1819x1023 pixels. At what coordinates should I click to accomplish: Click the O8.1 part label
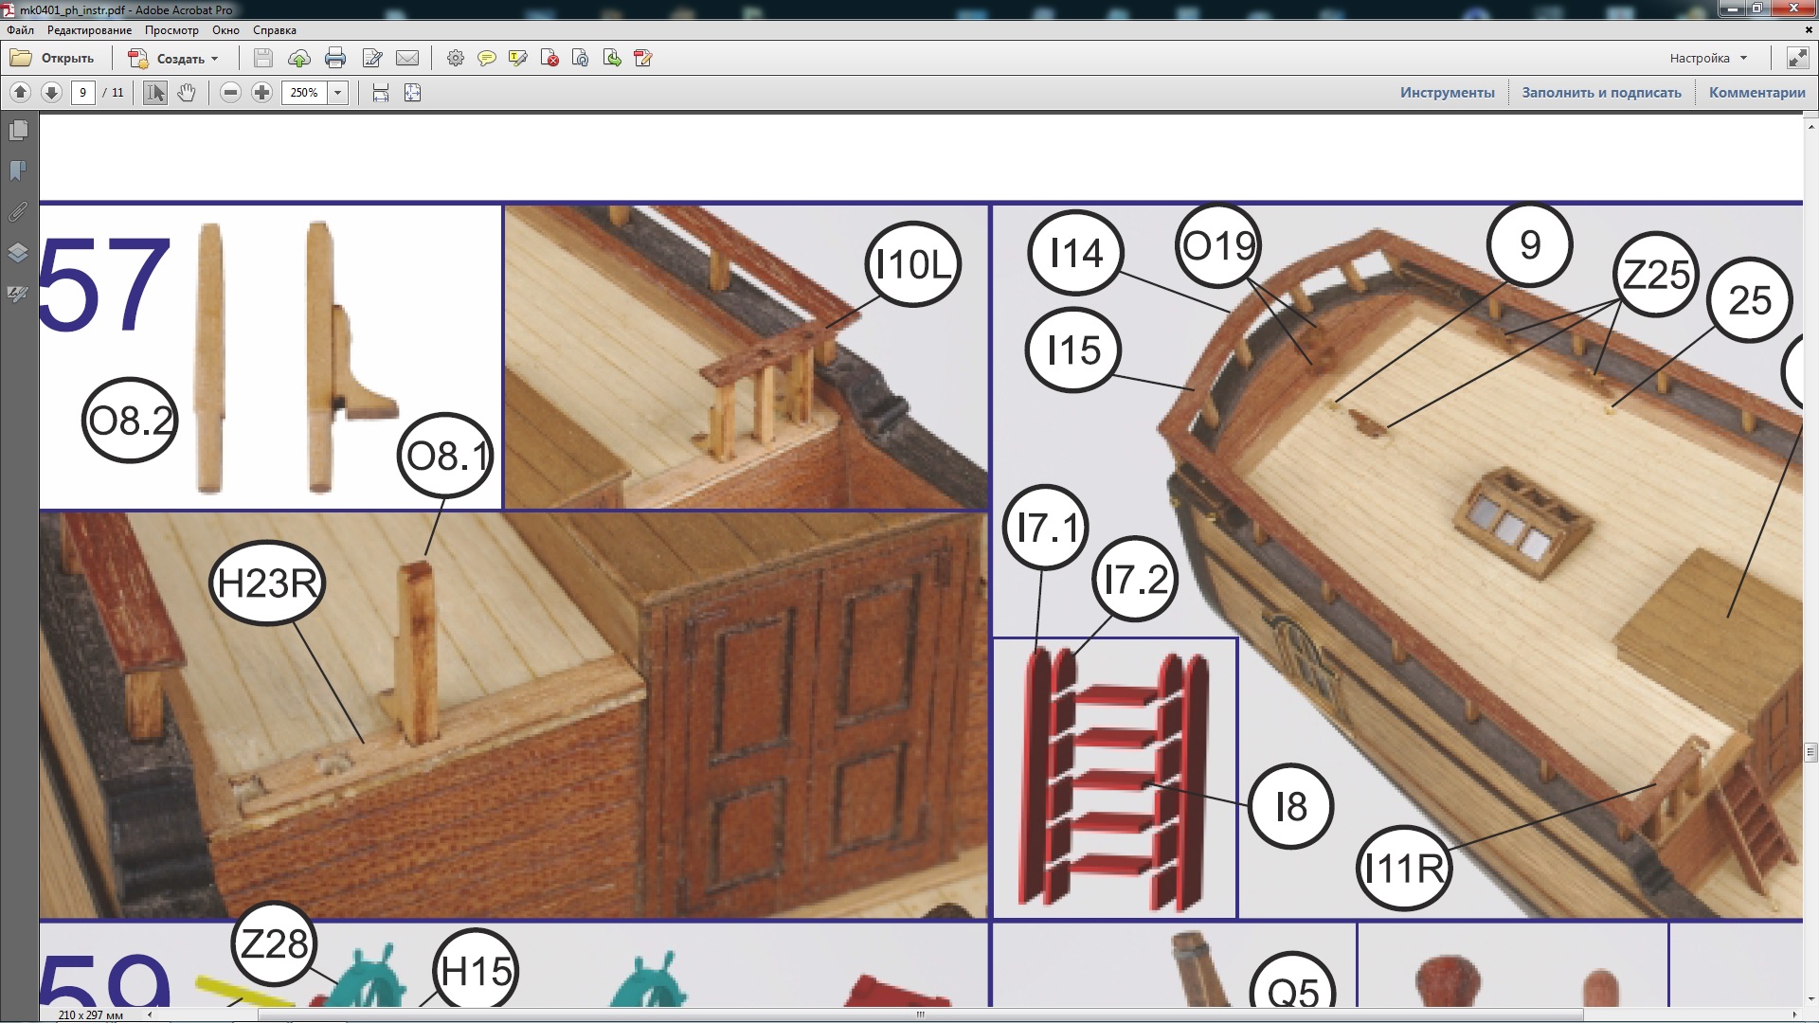point(446,456)
